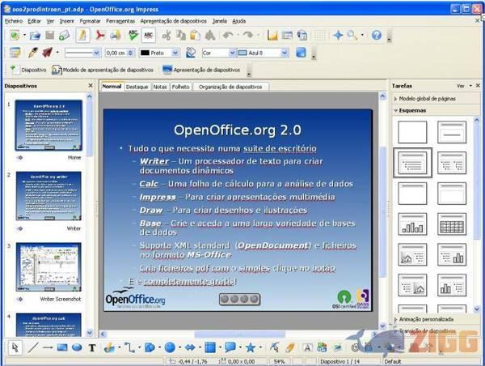Open line properties with the pen icon

coord(33,53)
